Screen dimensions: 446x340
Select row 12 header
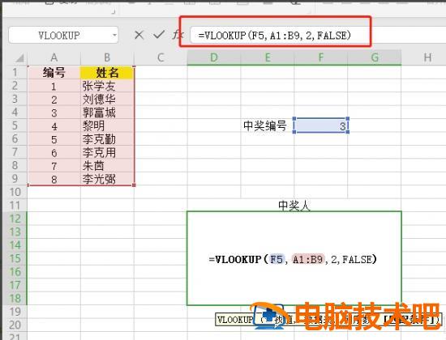pyautogui.click(x=15, y=219)
